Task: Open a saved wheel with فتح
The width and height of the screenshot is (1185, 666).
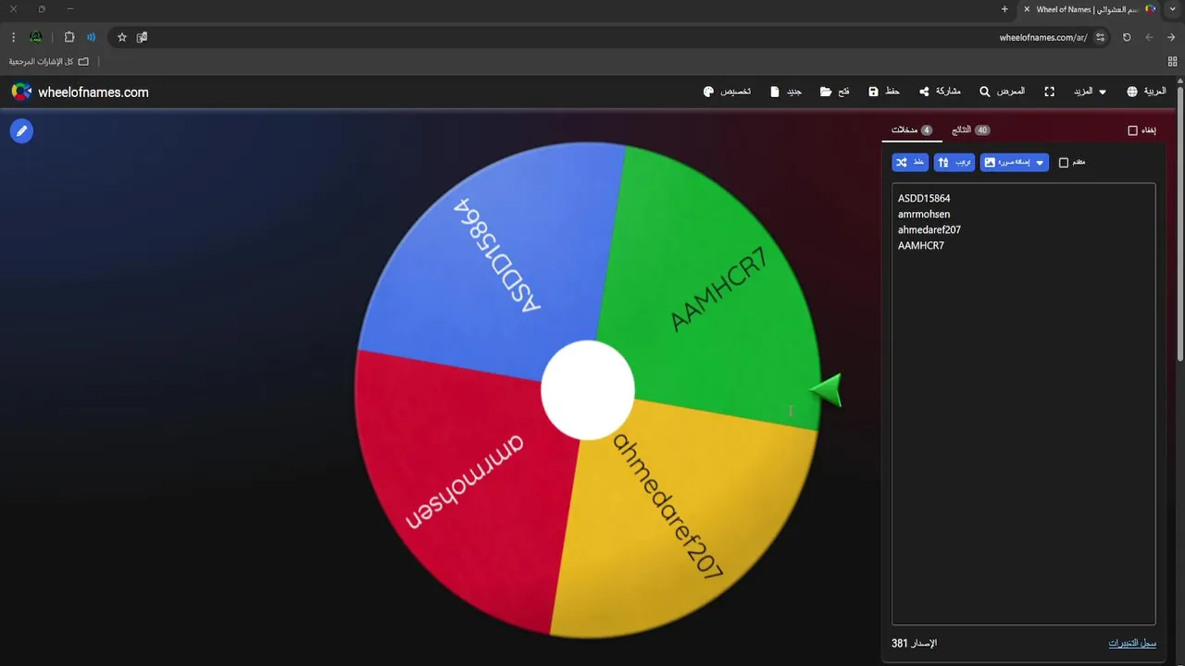Action: click(x=834, y=92)
